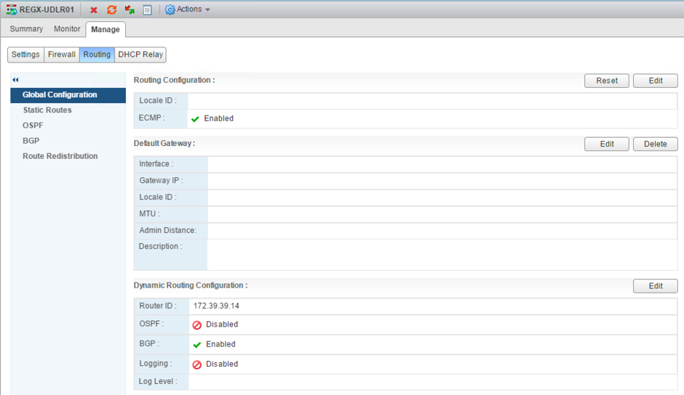Image resolution: width=684 pixels, height=395 pixels.
Task: Open the Monitor tab
Action: coord(67,29)
